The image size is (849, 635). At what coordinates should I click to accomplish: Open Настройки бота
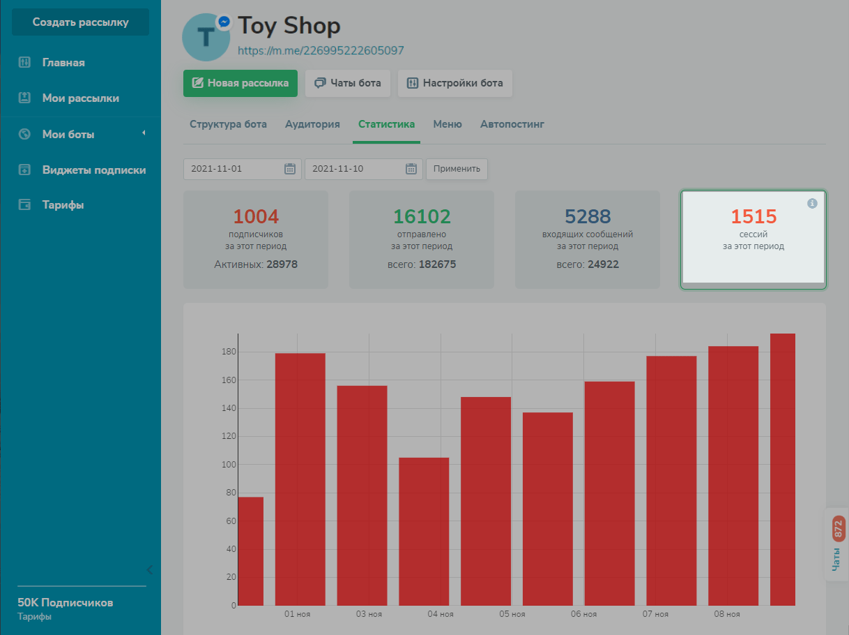(455, 83)
